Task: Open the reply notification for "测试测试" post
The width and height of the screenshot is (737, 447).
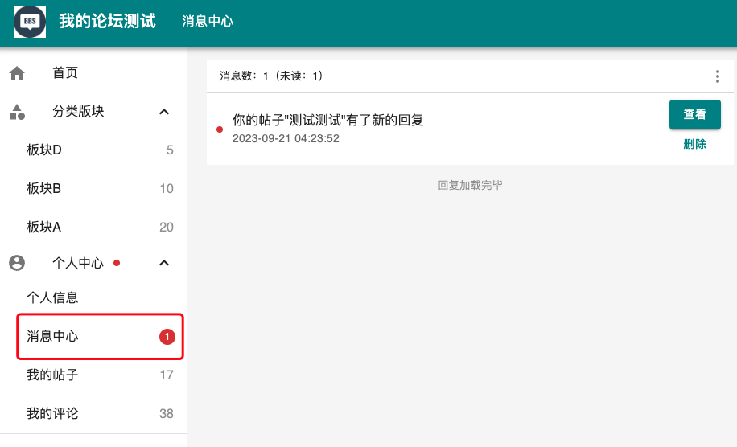Action: click(327, 121)
